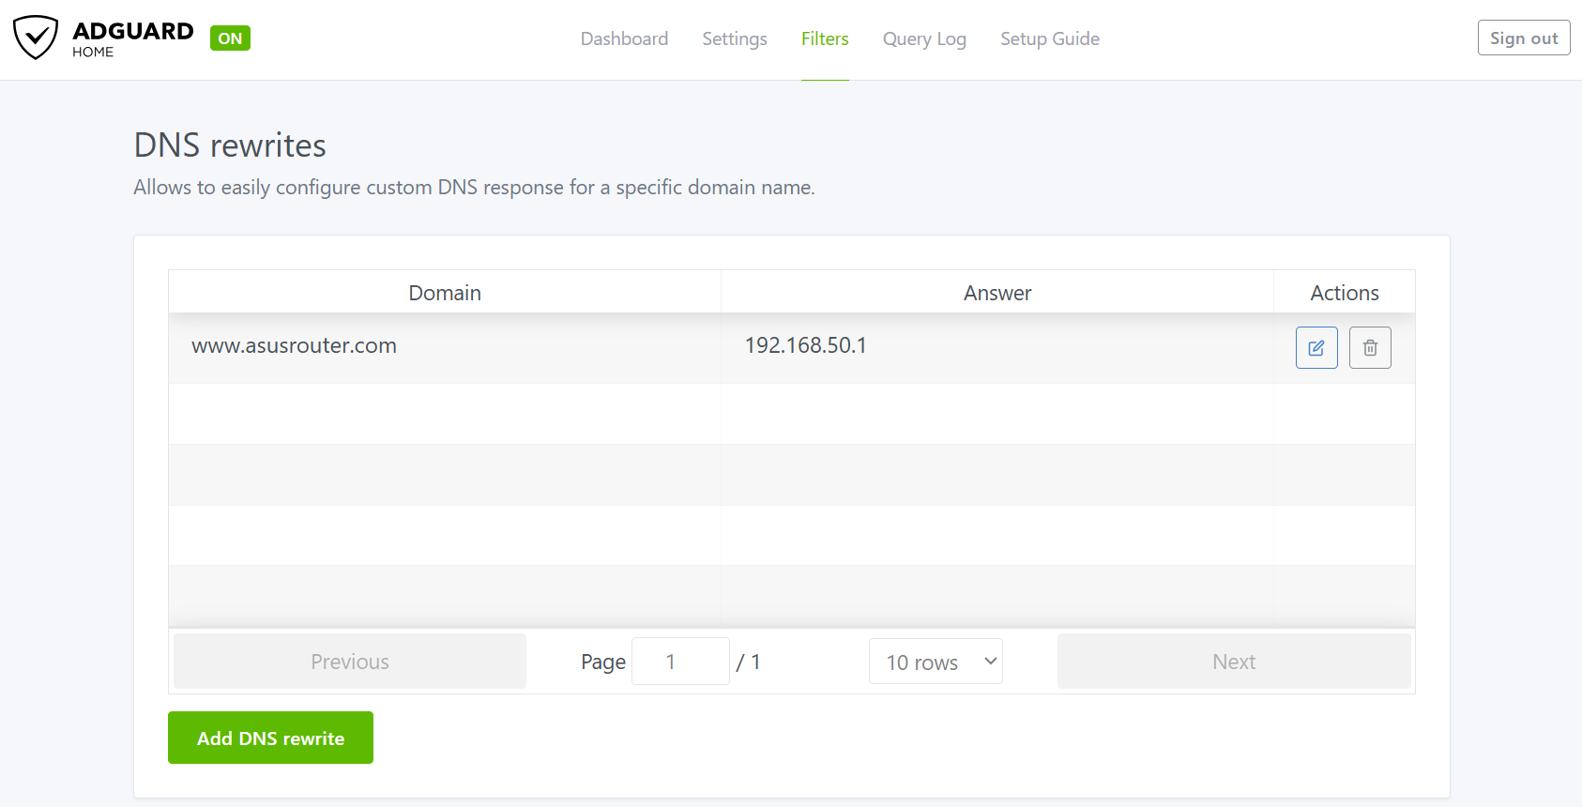The image size is (1582, 807).
Task: Click the Actions column header
Action: coord(1344,293)
